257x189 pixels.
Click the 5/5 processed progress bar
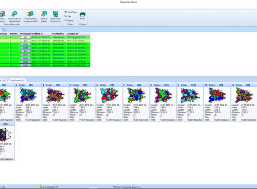click(25, 51)
